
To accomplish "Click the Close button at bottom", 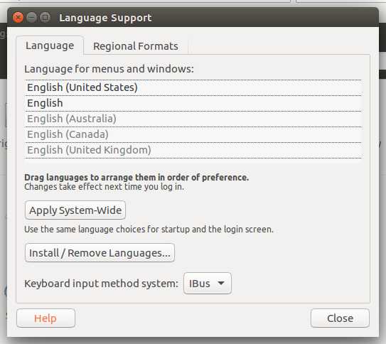I will click(340, 318).
